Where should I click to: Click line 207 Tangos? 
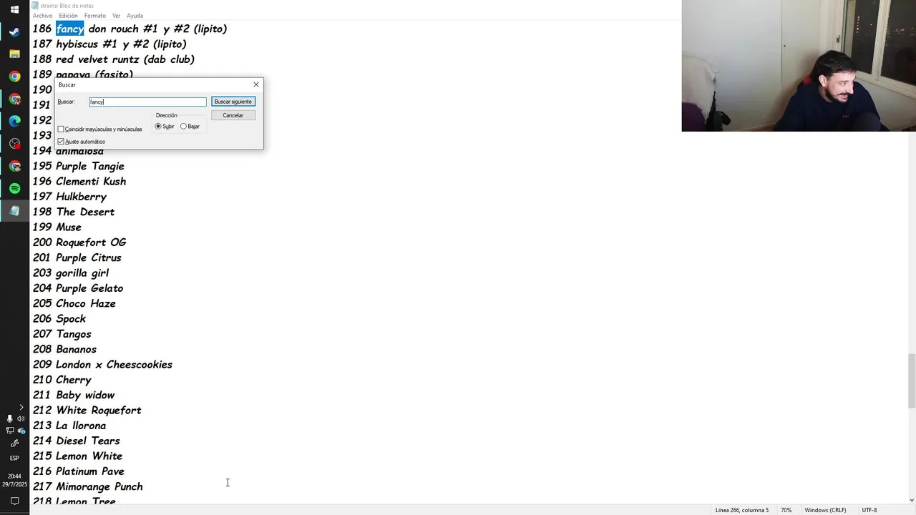tap(62, 334)
